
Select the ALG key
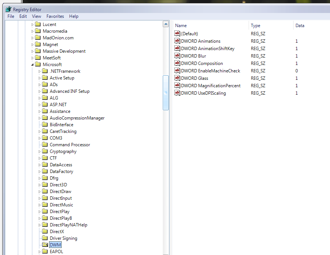pyautogui.click(x=54, y=98)
